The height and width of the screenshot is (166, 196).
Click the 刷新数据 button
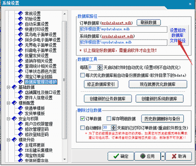coord(149,23)
